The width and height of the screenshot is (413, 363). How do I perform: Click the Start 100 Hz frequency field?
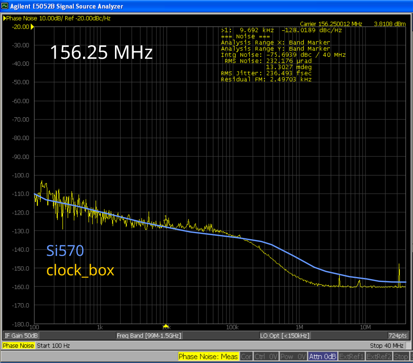coord(53,346)
